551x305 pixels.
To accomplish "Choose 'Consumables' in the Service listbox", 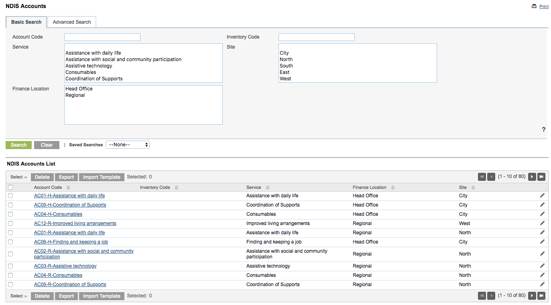I will (81, 72).
